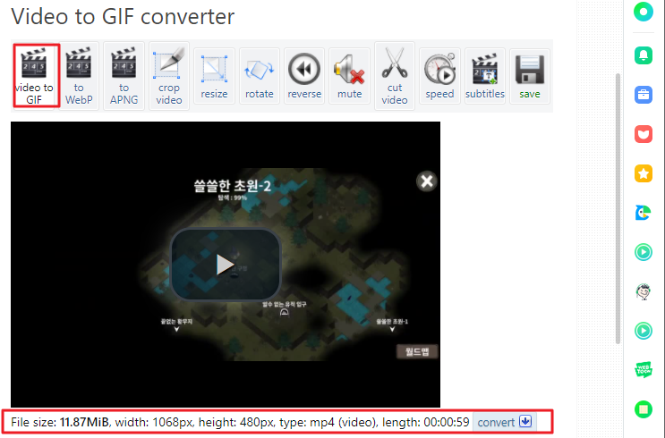The image size is (665, 438).
Task: Open the yellow star bookmarks sidebar icon
Action: coord(644,173)
